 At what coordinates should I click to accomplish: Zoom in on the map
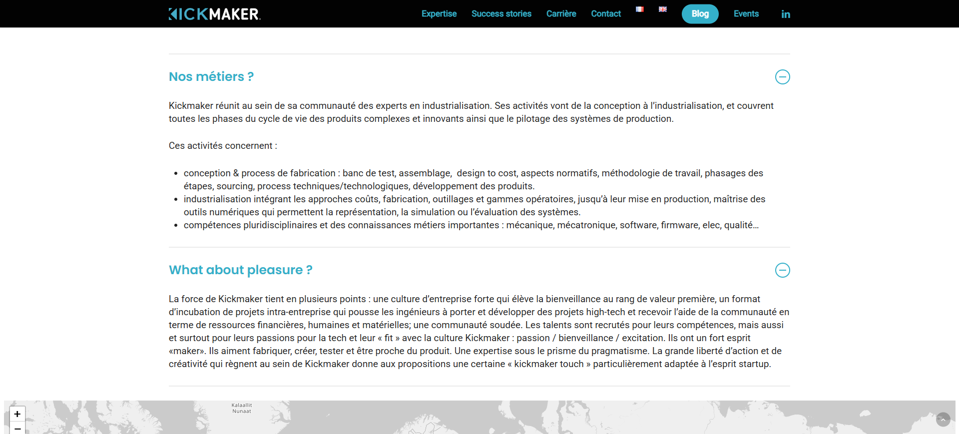17,414
